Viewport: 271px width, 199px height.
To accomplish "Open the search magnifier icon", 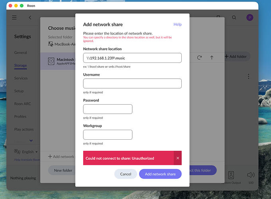I will click(x=234, y=18).
